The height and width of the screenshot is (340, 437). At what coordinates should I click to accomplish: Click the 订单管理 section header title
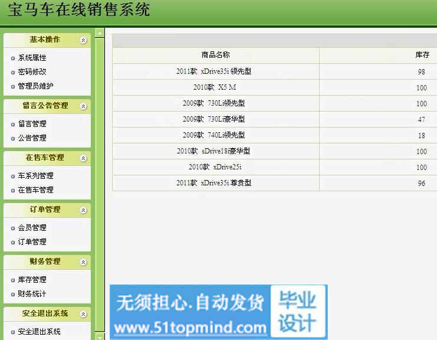45,210
